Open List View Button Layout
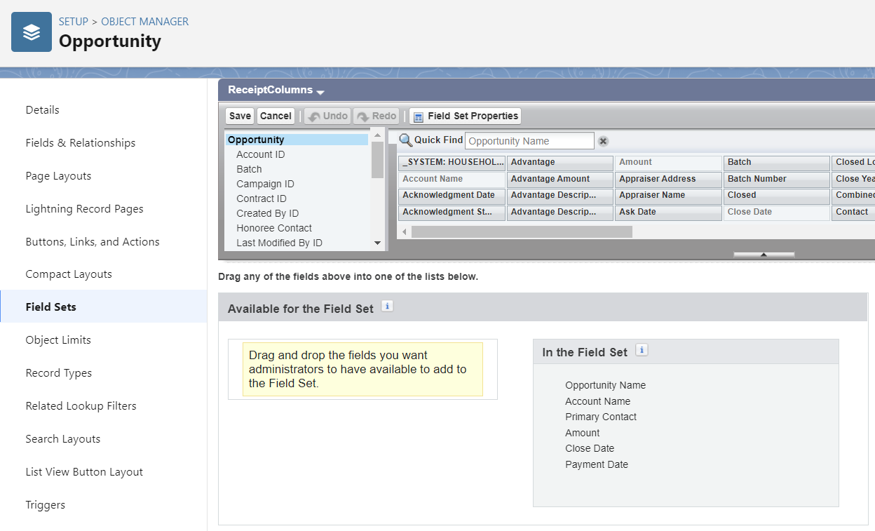Screen dimensions: 875x531 84,471
